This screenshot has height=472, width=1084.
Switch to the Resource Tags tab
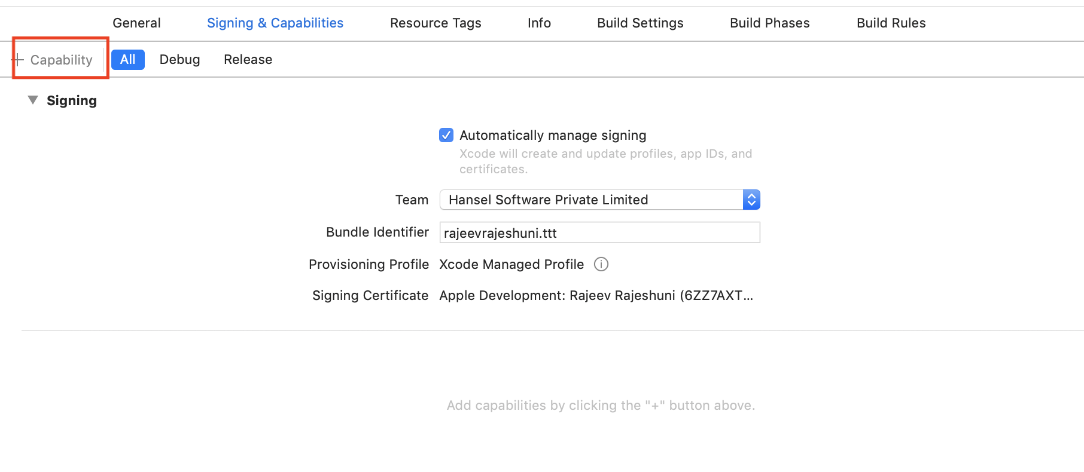pos(436,23)
